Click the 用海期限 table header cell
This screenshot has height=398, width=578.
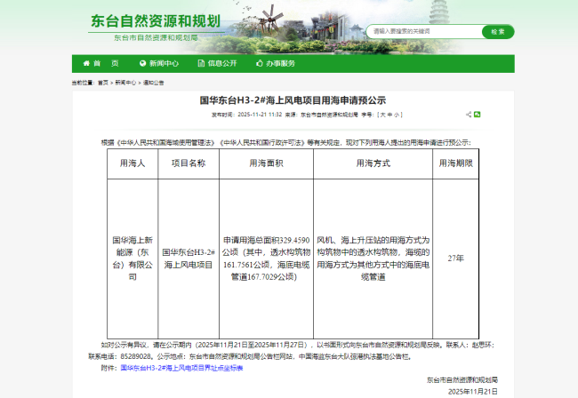[x=456, y=163]
